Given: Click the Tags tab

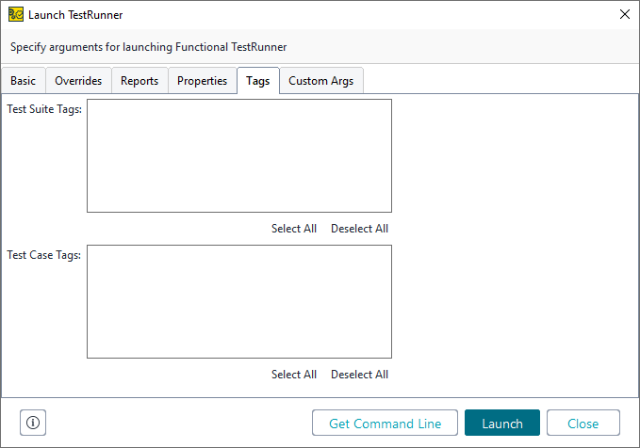Looking at the screenshot, I should tap(258, 81).
